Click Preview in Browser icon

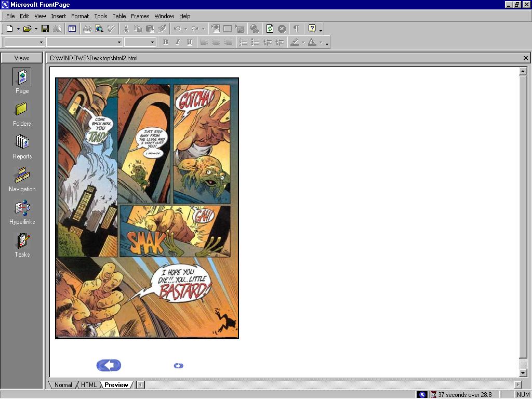point(99,29)
